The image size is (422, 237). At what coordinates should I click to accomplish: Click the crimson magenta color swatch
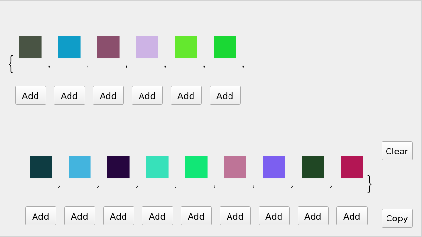click(352, 167)
